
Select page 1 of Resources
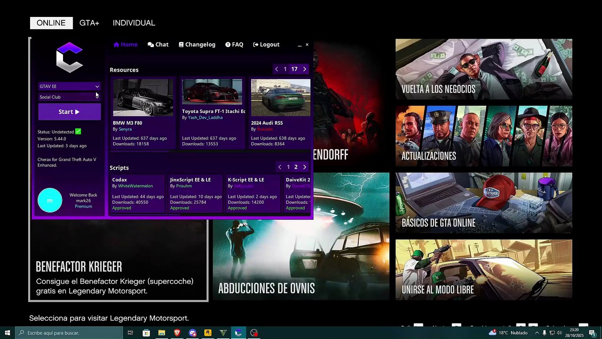(x=285, y=69)
